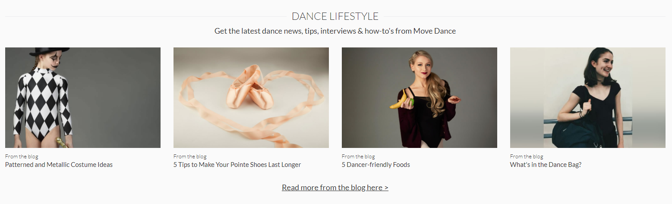Image resolution: width=672 pixels, height=204 pixels.
Task: Click the 'DANCE LIFESTYLE' section heading
Action: coord(335,16)
